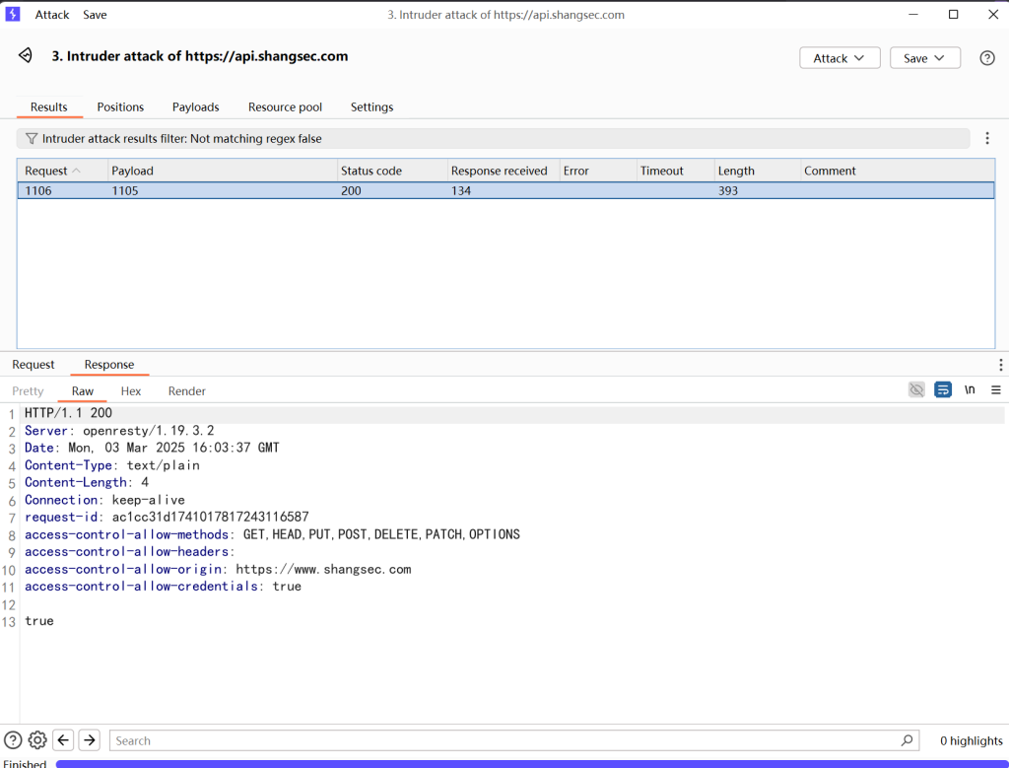The width and height of the screenshot is (1009, 768).
Task: Toggle hide non-printable characters eye icon
Action: [916, 390]
